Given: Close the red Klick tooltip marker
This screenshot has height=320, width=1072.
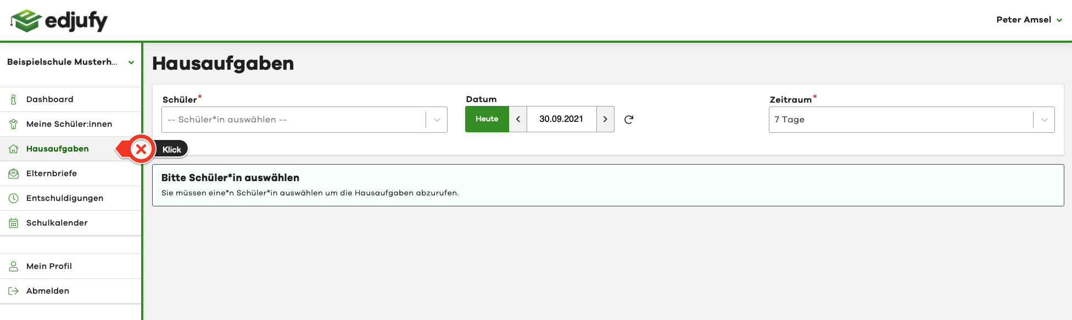Looking at the screenshot, I should point(141,149).
